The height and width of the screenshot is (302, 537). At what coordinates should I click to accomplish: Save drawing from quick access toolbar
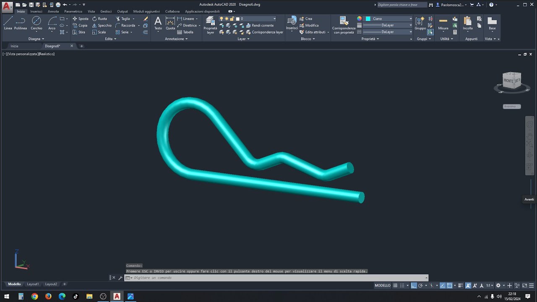pos(31,5)
